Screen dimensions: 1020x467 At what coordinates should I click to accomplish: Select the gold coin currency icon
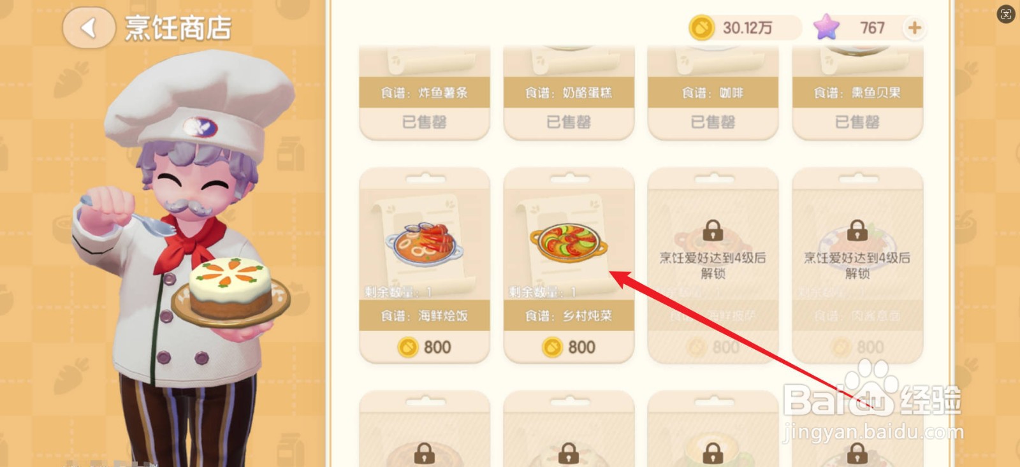click(x=702, y=28)
